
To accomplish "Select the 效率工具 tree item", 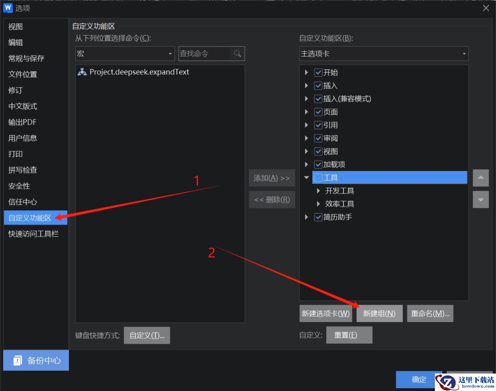I will click(339, 204).
